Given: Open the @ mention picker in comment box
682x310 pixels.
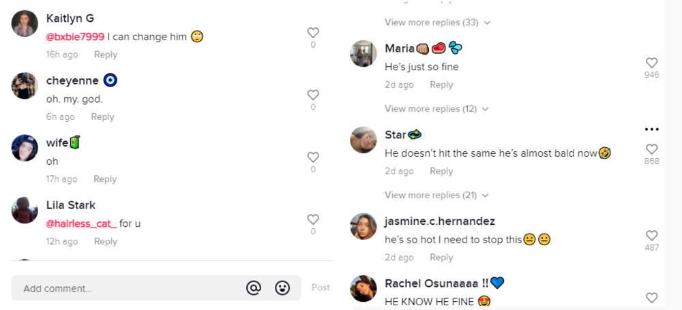Looking at the screenshot, I should coord(253,288).
